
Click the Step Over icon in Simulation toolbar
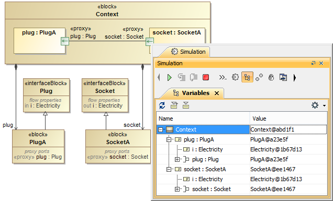pos(194,77)
